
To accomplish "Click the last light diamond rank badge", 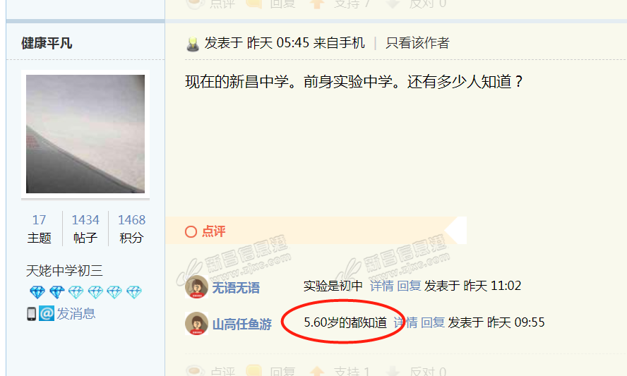I will (x=134, y=293).
